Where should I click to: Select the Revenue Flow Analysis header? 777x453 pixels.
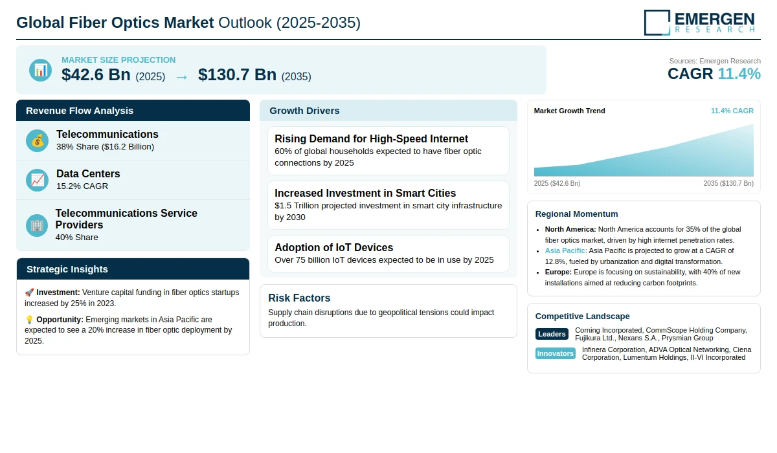(133, 111)
